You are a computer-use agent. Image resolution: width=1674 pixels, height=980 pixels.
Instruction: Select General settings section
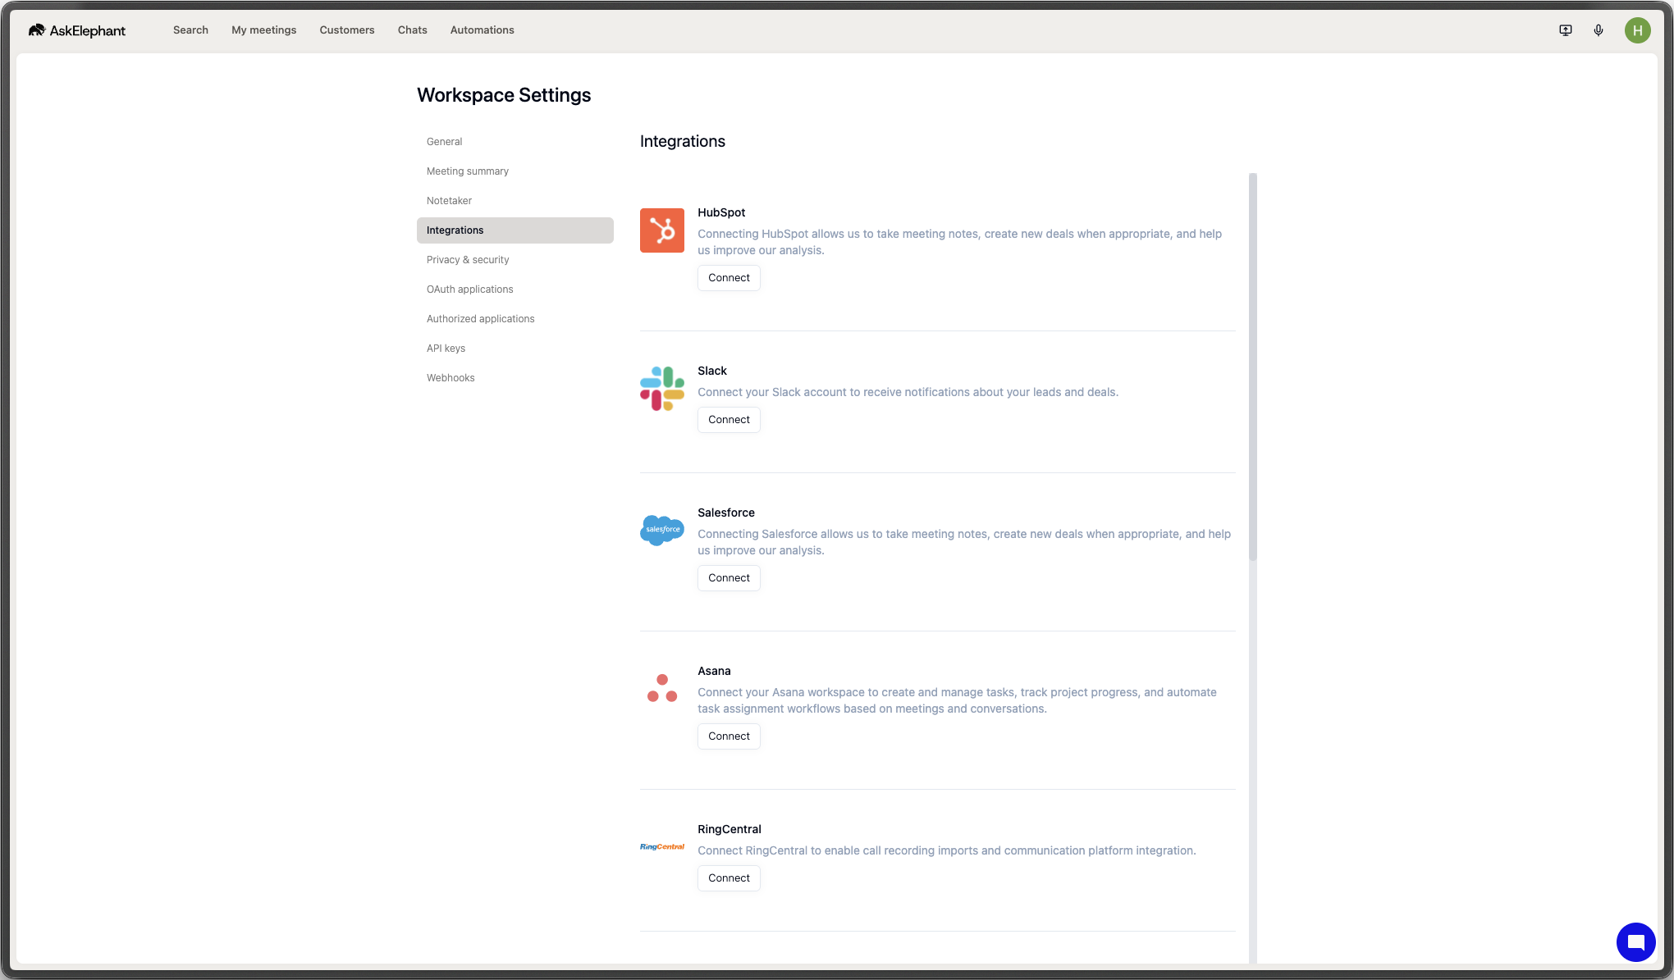click(x=515, y=142)
